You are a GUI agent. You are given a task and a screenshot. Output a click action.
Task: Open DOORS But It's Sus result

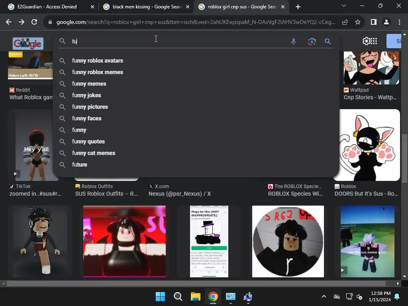[366, 194]
